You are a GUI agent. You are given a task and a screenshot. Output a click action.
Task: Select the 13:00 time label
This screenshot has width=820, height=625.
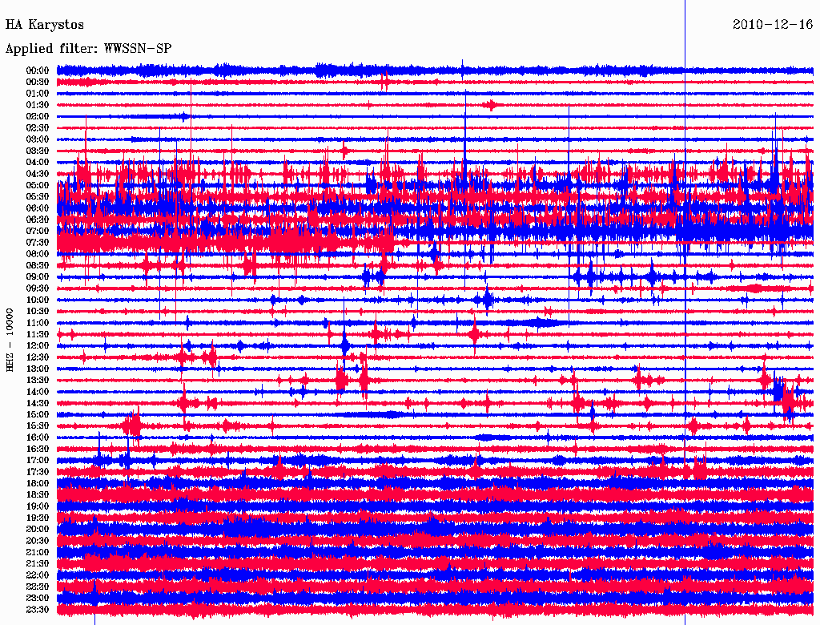click(x=37, y=369)
